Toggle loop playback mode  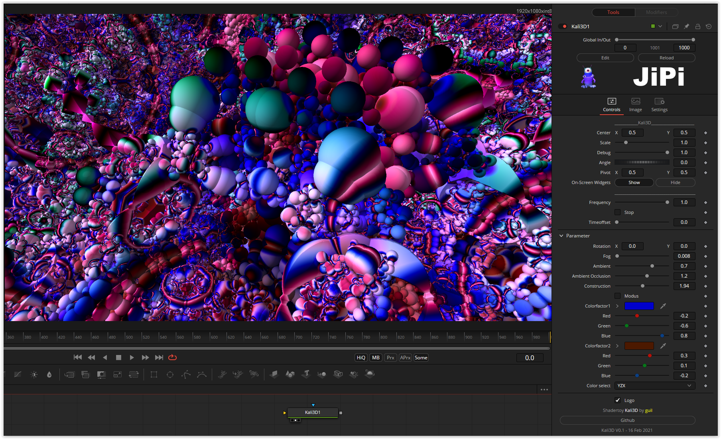pyautogui.click(x=173, y=357)
